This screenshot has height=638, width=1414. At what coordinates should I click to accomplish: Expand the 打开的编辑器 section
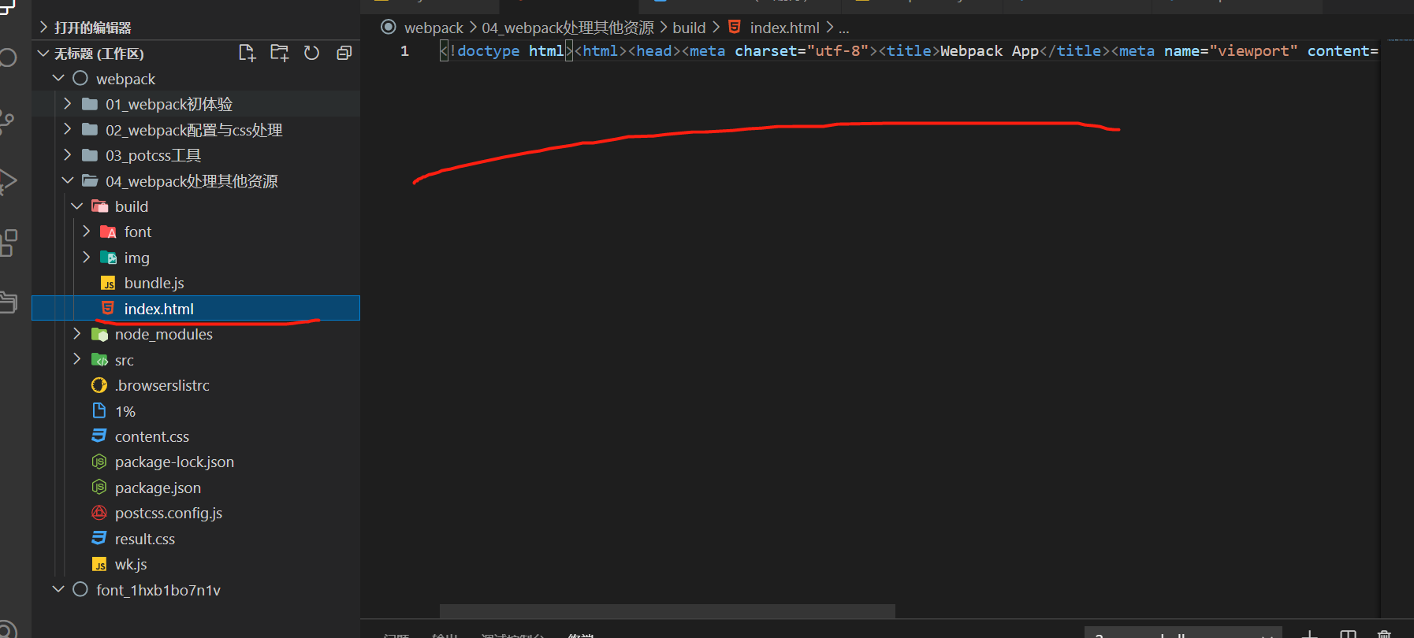tap(43, 28)
